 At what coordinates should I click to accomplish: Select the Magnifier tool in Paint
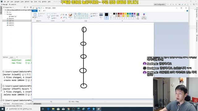click(x=66, y=18)
